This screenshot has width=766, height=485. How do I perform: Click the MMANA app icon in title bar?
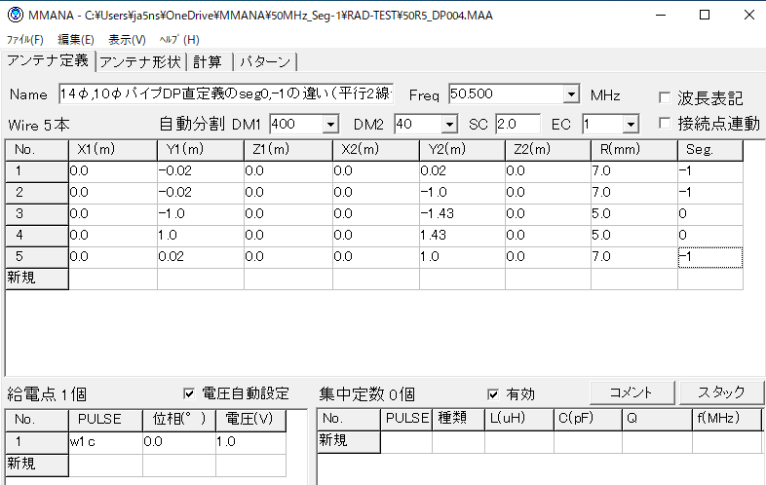coord(13,16)
